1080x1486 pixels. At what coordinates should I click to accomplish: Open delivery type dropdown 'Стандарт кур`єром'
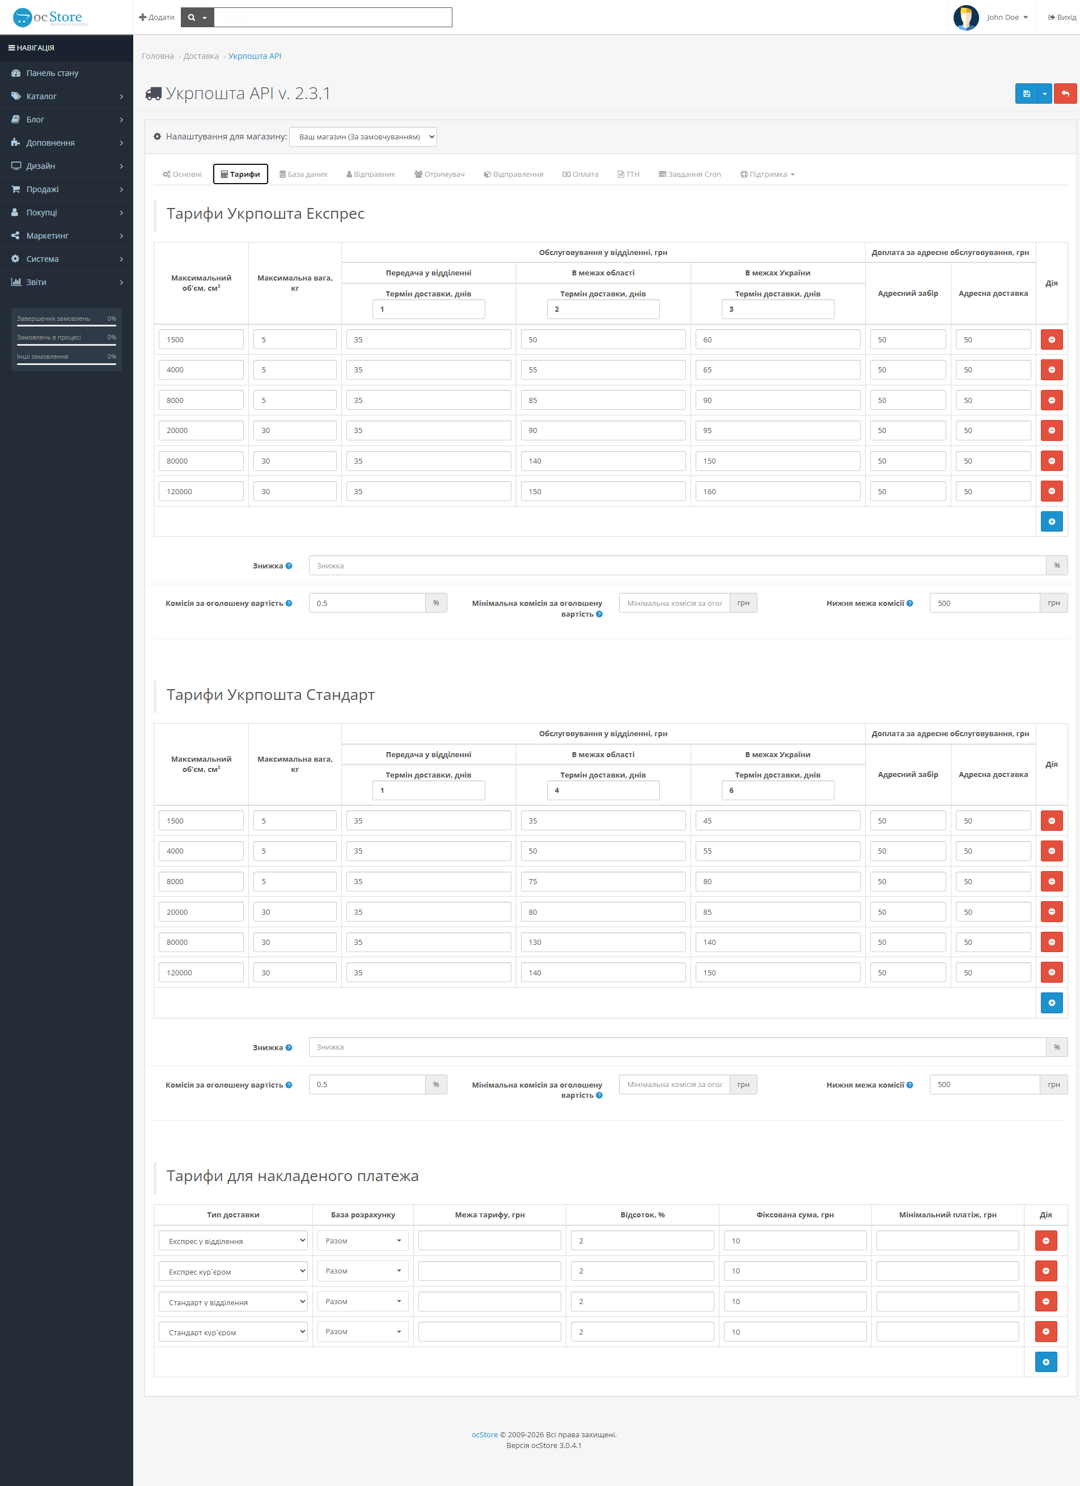pos(234,1332)
